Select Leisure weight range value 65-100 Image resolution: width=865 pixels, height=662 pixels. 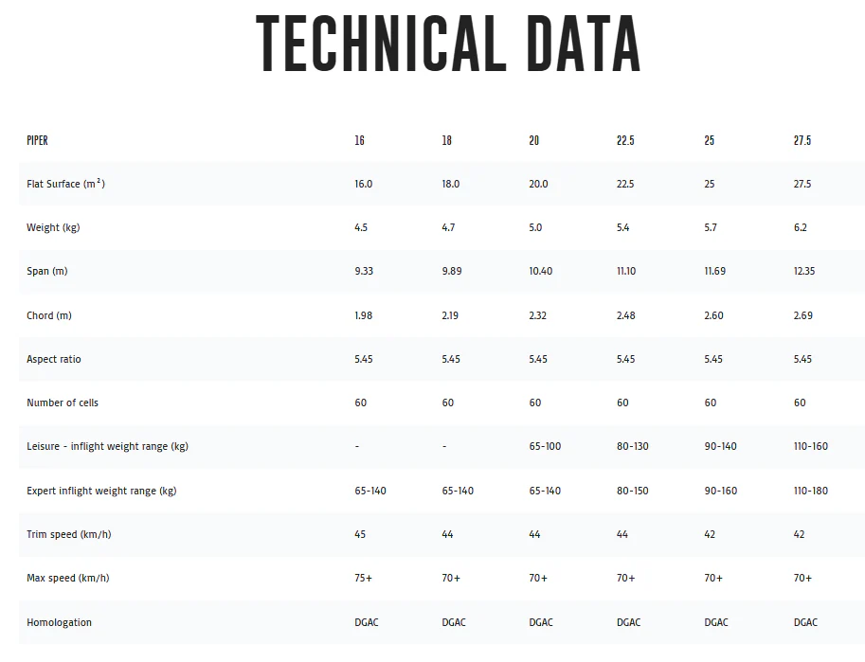point(545,446)
